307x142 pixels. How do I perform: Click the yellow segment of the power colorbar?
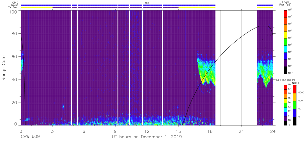click(285, 35)
